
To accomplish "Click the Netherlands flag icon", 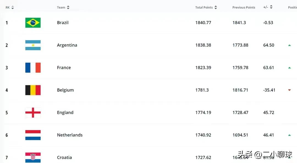I will [33, 135].
